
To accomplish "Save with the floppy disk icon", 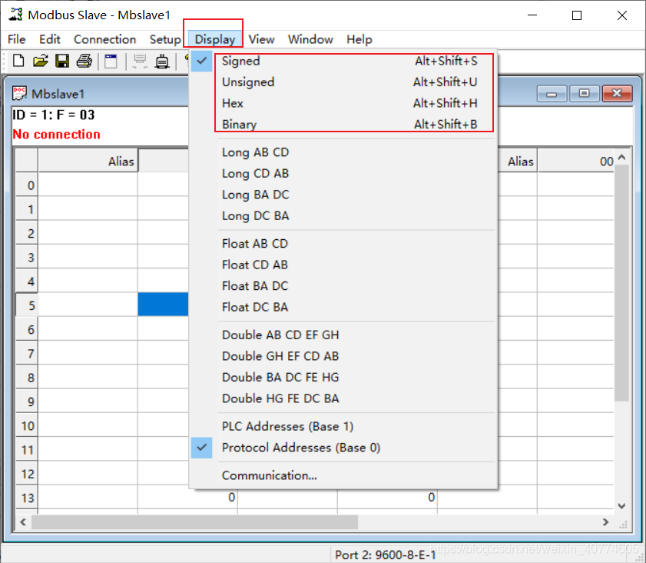I will point(62,61).
